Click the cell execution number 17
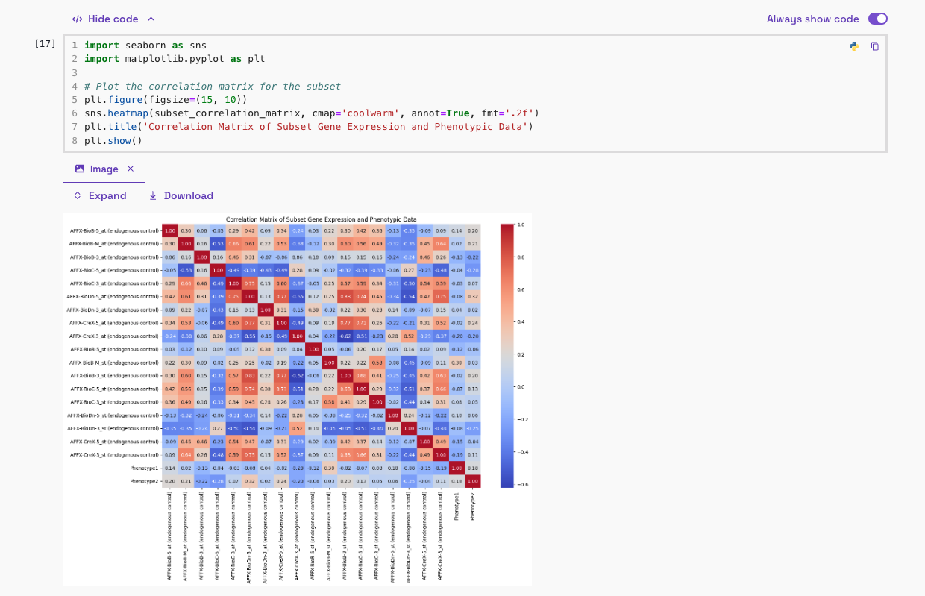Viewport: 925px width, 596px height. tap(45, 44)
